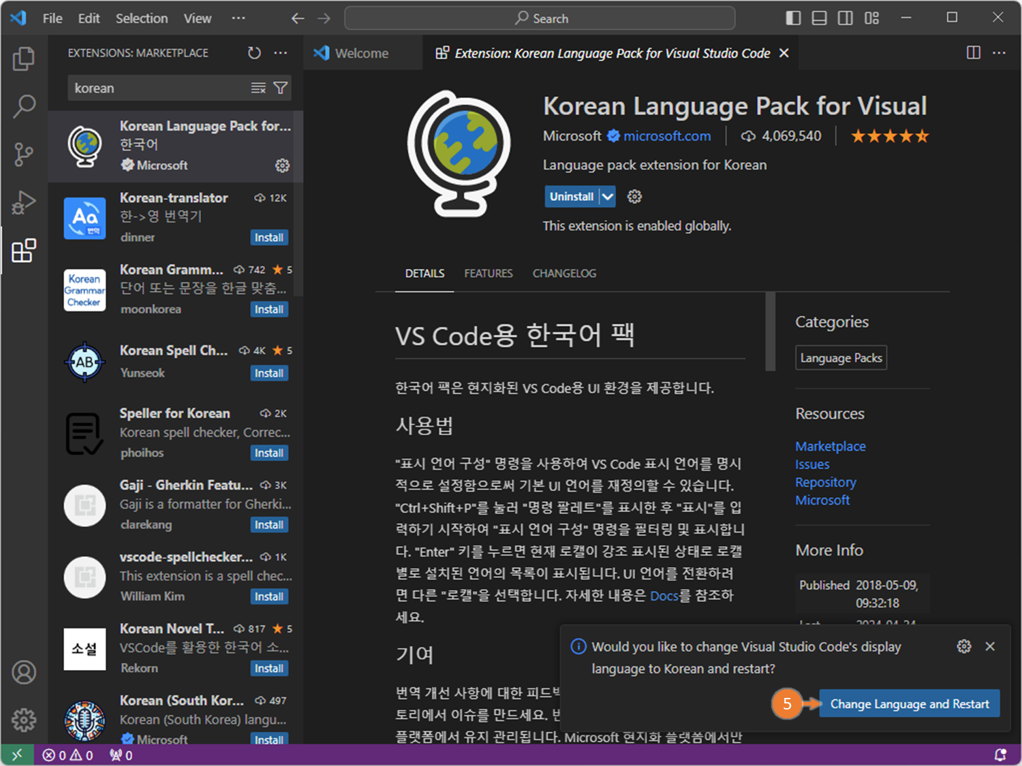The height and width of the screenshot is (766, 1022).
Task: Open the Search view in activity bar
Action: tap(24, 106)
